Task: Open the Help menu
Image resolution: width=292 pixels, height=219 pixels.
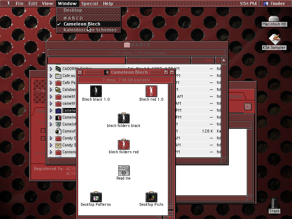Action: click(x=108, y=3)
